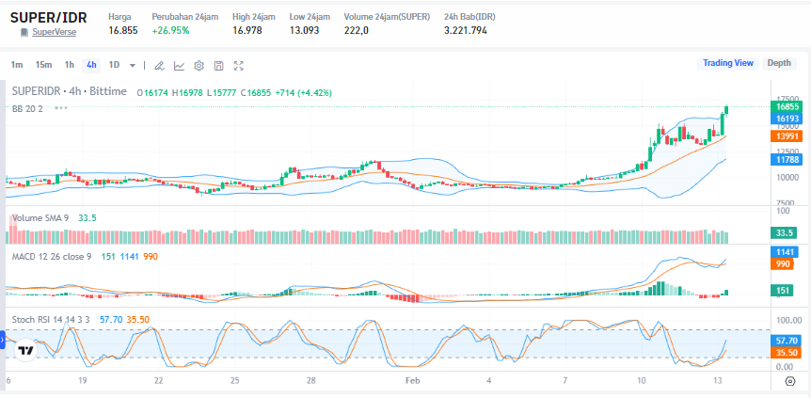
Task: Open price scale settings gear at bottom right
Action: click(789, 381)
